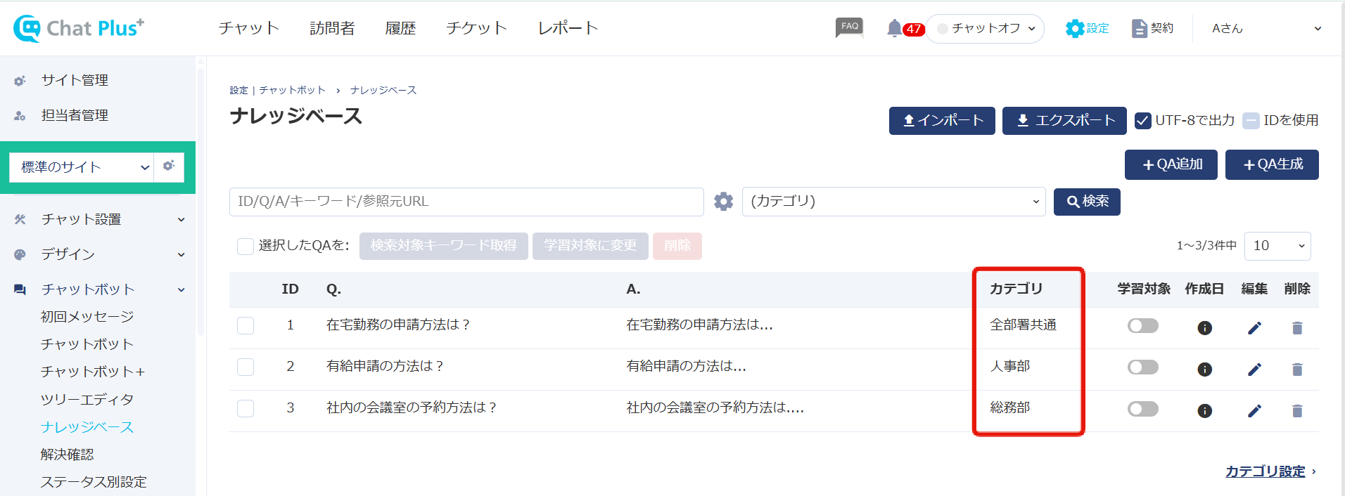Open the (カテゴリ) dropdown
This screenshot has width=1345, height=496.
(x=893, y=202)
